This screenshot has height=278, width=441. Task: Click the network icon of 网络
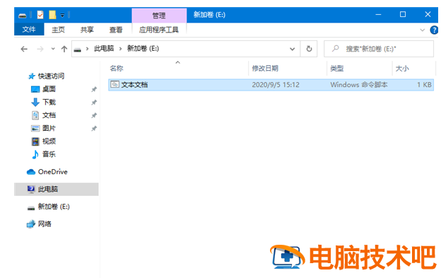tap(31, 224)
